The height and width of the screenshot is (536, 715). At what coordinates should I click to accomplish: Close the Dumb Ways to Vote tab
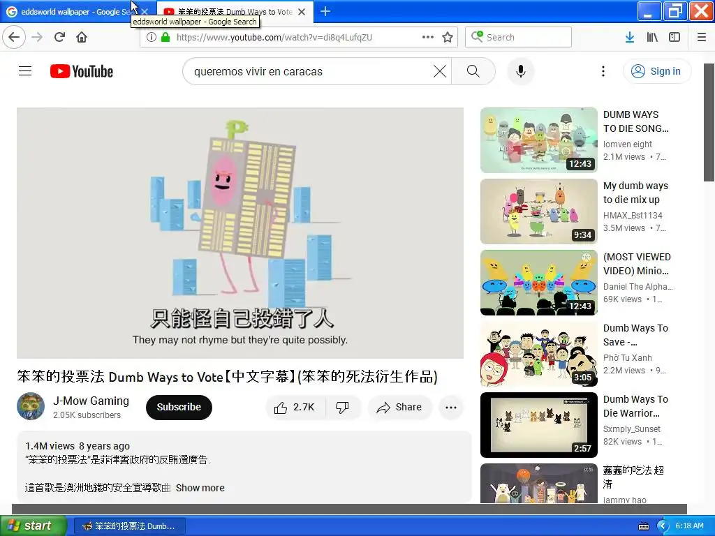click(x=302, y=12)
